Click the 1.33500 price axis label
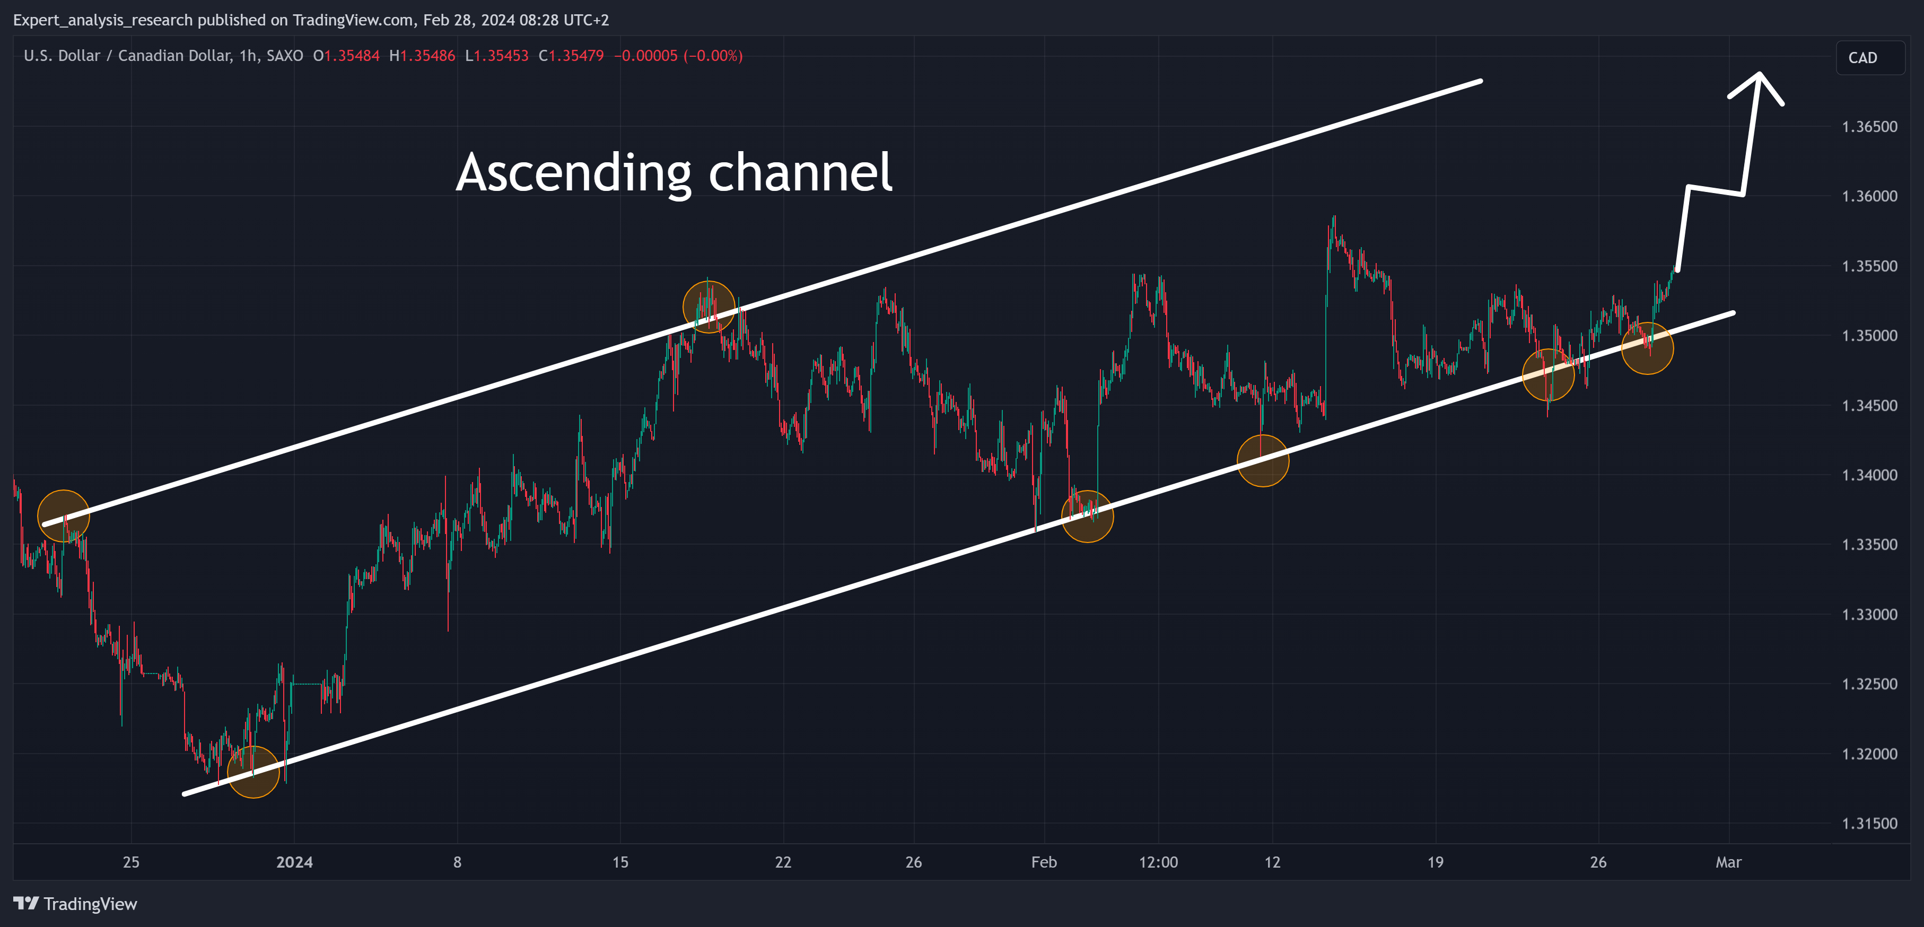Screen dimensions: 1924x927 [1869, 545]
